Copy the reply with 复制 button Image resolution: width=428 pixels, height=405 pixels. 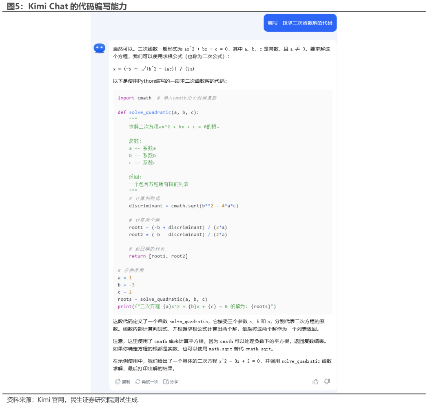123,381
